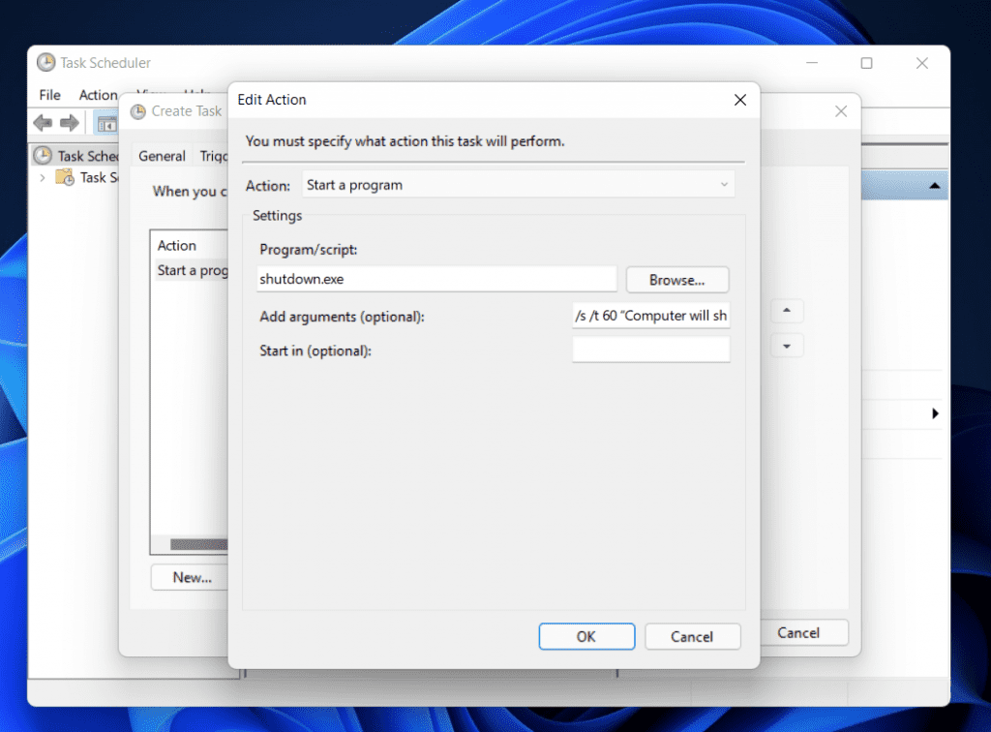Move the selected action down
Screen dimensions: 991x732
pos(787,345)
